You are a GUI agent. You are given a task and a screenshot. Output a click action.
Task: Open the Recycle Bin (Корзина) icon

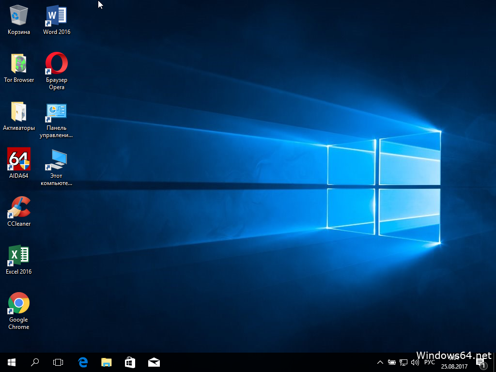point(18,16)
